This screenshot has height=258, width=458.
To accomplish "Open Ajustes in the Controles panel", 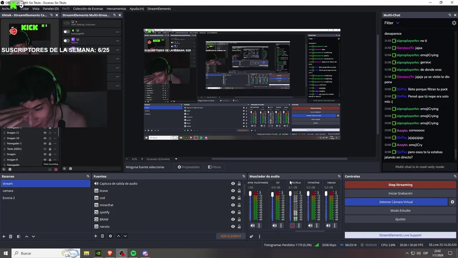I will (400, 219).
